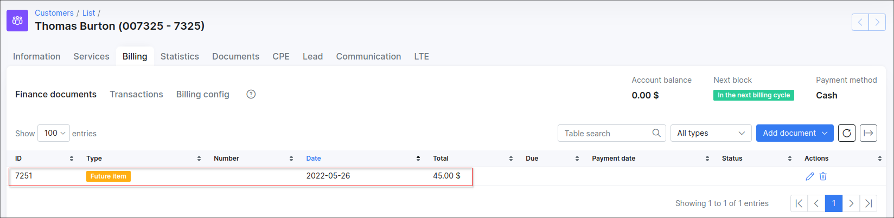This screenshot has width=894, height=218.
Task: Follow the List breadcrumb link
Action: [x=88, y=13]
